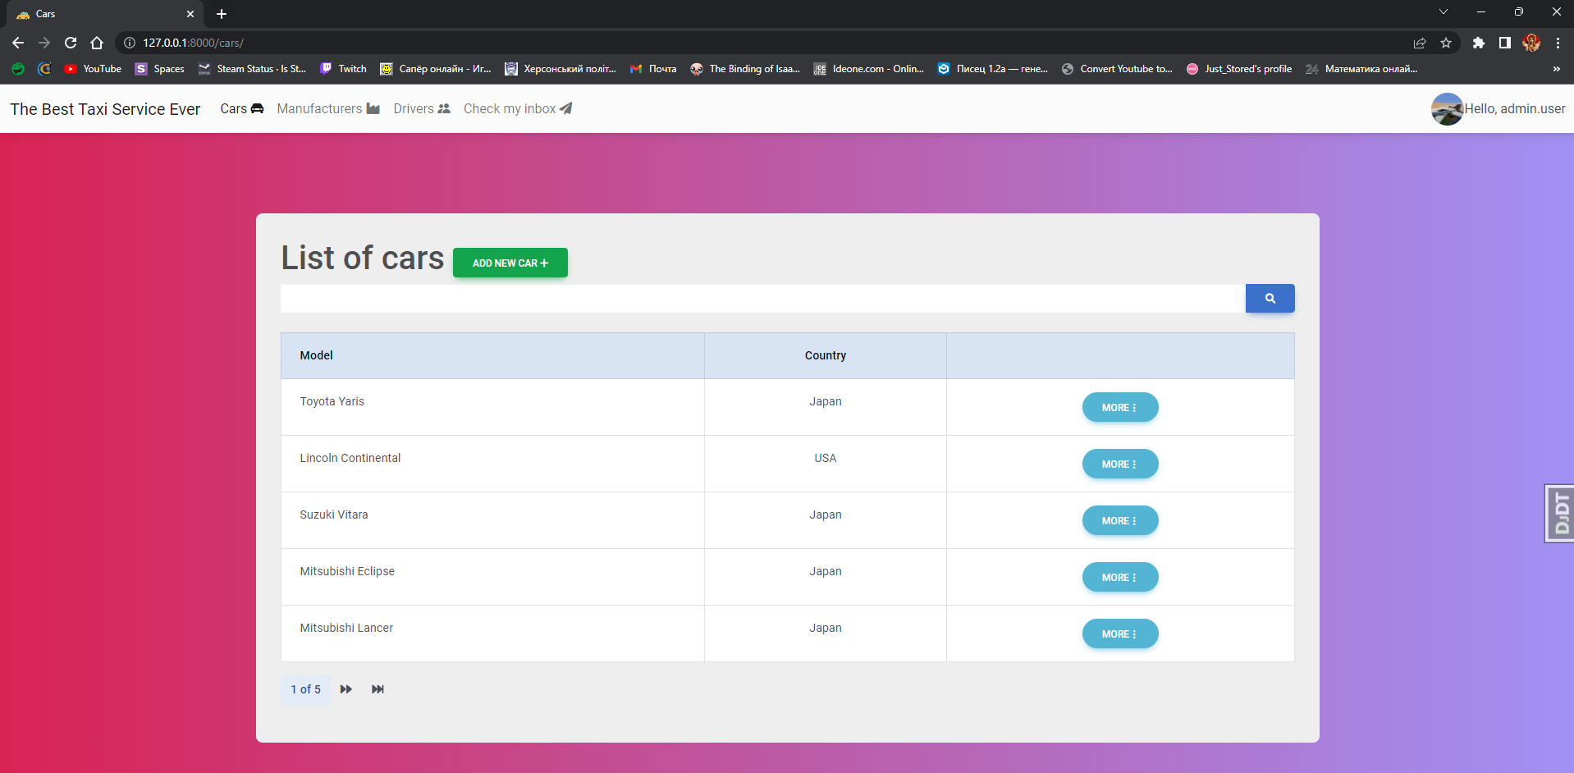Open MORE dropdown for Toyota Yaris
The height and width of the screenshot is (773, 1574).
1119,407
